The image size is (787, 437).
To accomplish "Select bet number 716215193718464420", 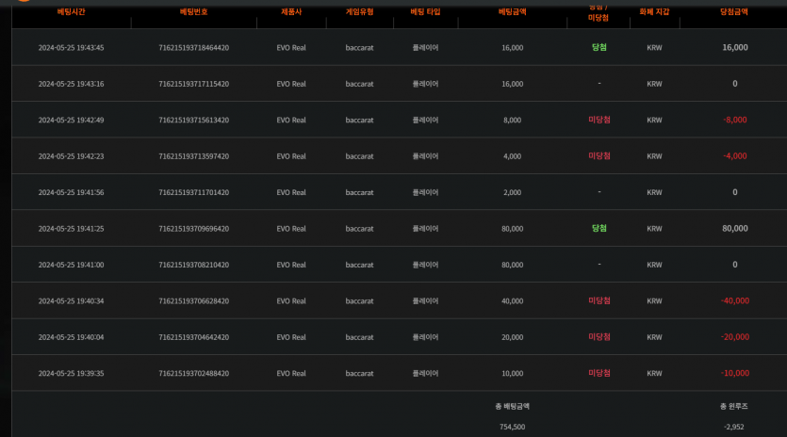I will tap(194, 48).
